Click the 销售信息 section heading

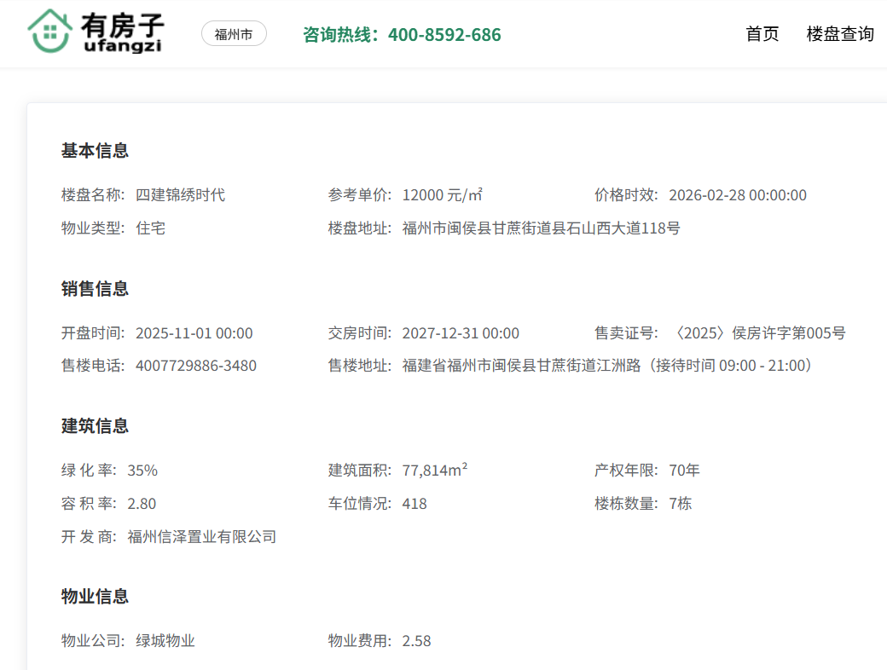[95, 289]
